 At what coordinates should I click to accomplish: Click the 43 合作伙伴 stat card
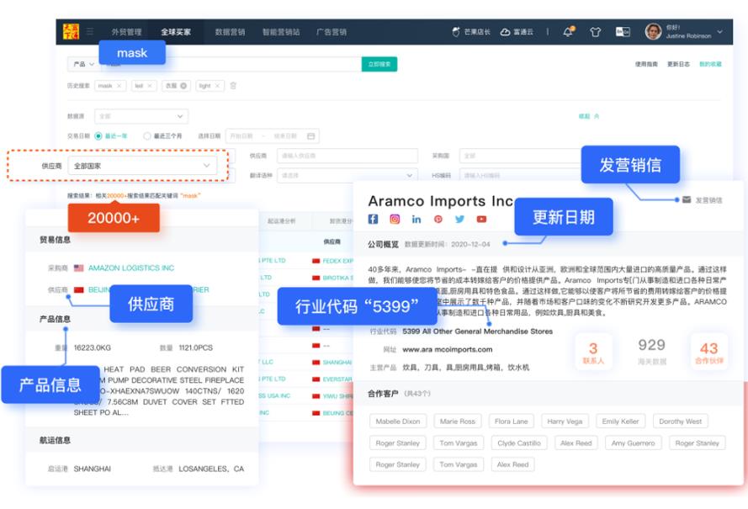click(709, 353)
